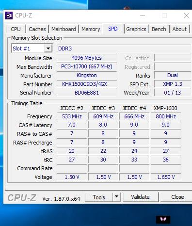Screen dimensions: 192x226
Task: Expand the Tools button dropdown arrow
Action: [x=117, y=197]
